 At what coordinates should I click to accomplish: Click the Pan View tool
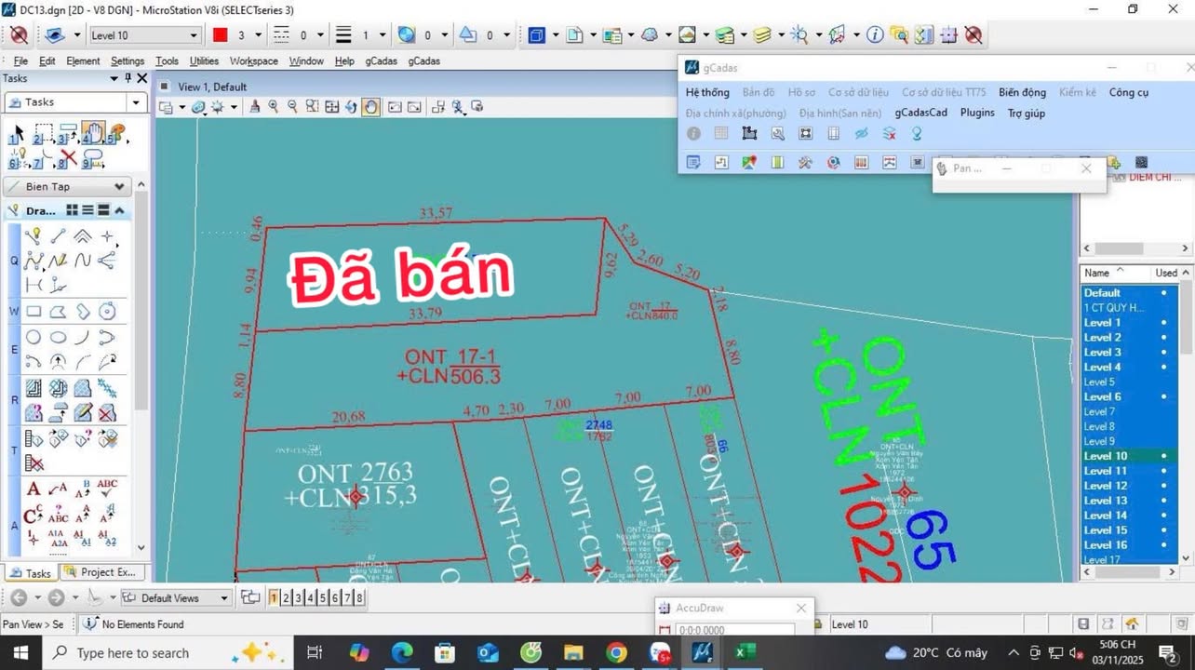[x=370, y=107]
